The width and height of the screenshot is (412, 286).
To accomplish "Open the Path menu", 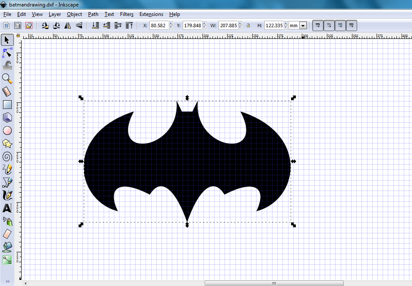I will (93, 14).
